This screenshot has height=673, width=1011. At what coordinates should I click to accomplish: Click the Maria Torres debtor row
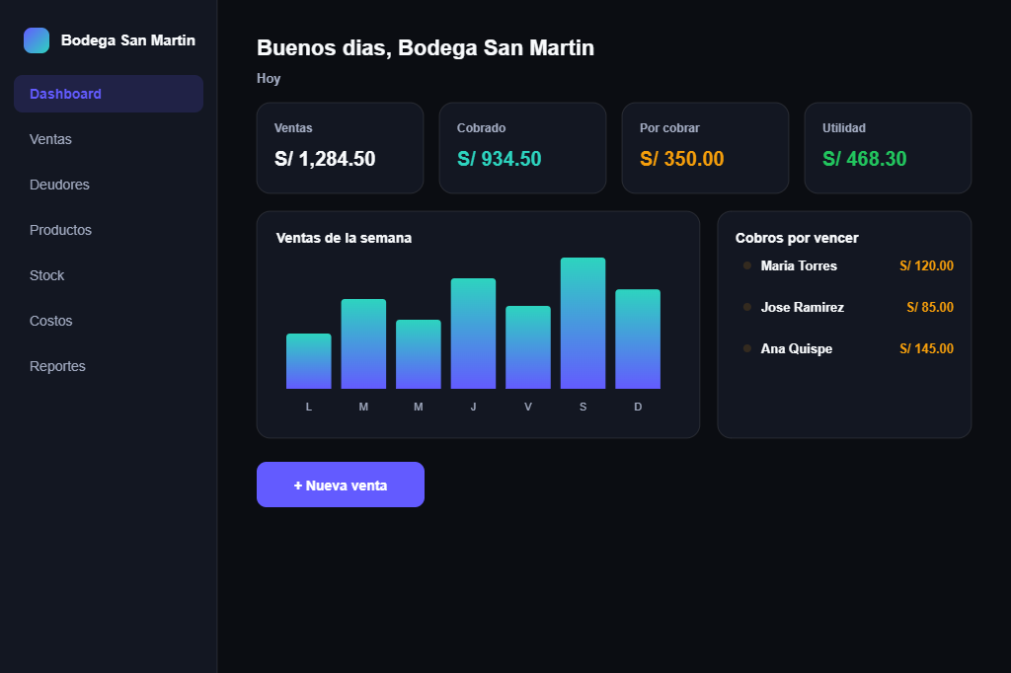tap(845, 265)
